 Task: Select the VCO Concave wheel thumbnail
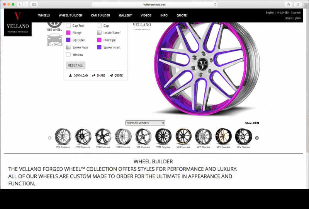[183, 136]
